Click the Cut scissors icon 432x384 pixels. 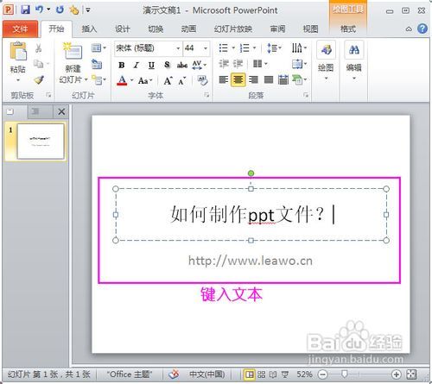coord(38,47)
